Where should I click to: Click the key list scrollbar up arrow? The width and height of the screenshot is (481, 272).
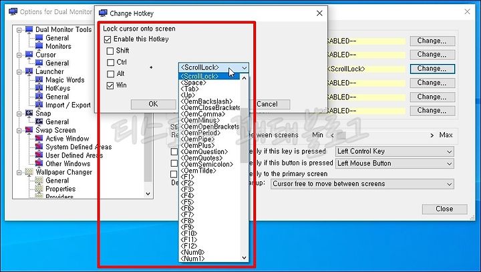tap(245, 78)
